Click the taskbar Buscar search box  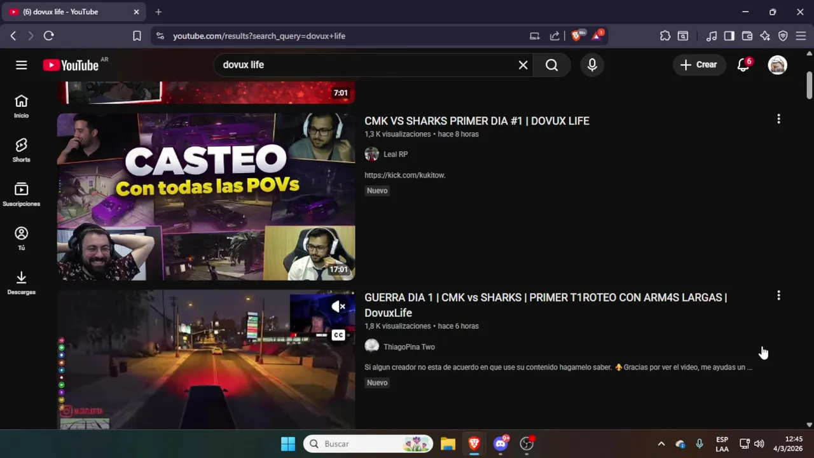point(368,444)
